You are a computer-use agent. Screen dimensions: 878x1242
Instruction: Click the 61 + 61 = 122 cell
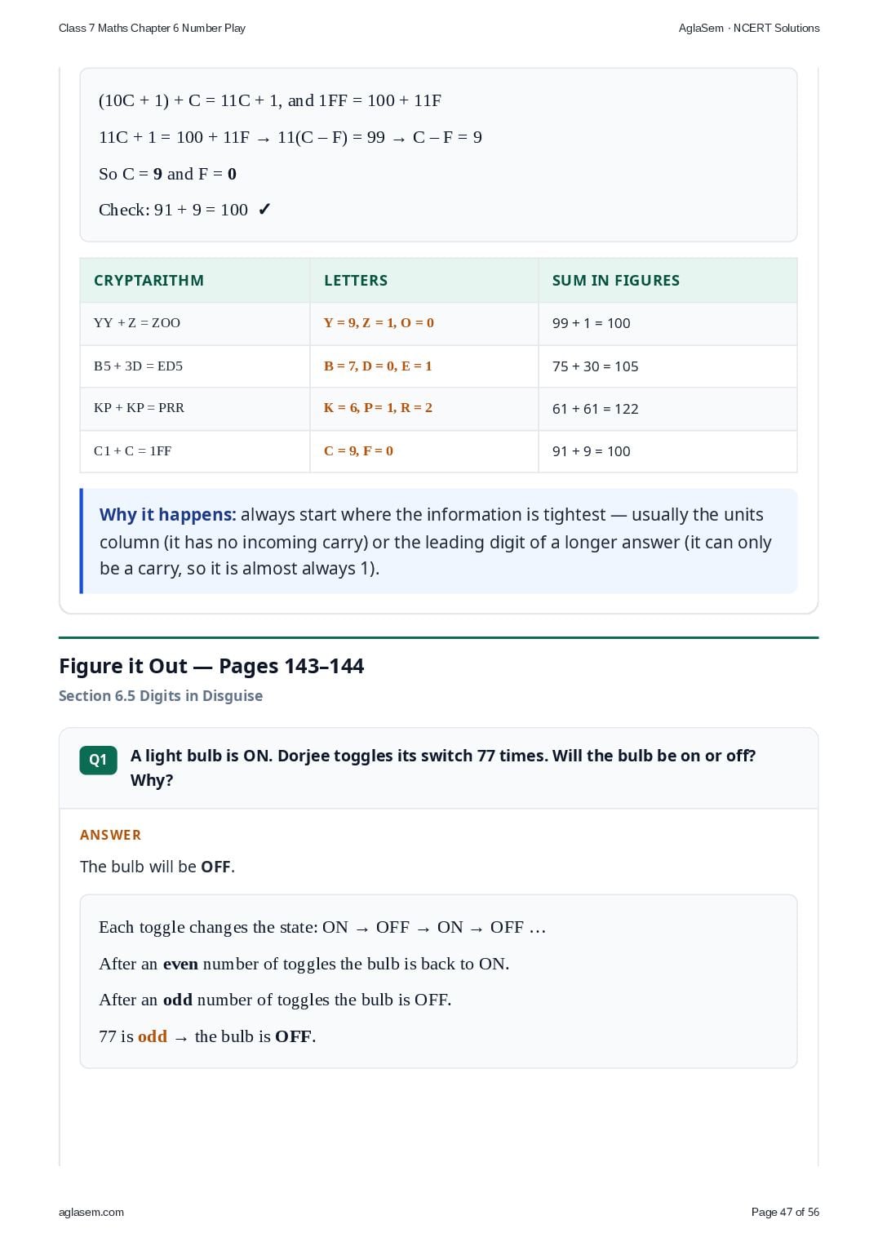coord(667,409)
